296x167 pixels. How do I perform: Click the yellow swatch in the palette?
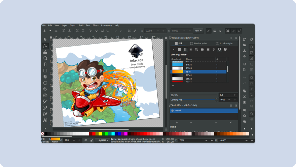pyautogui.click(x=100, y=134)
